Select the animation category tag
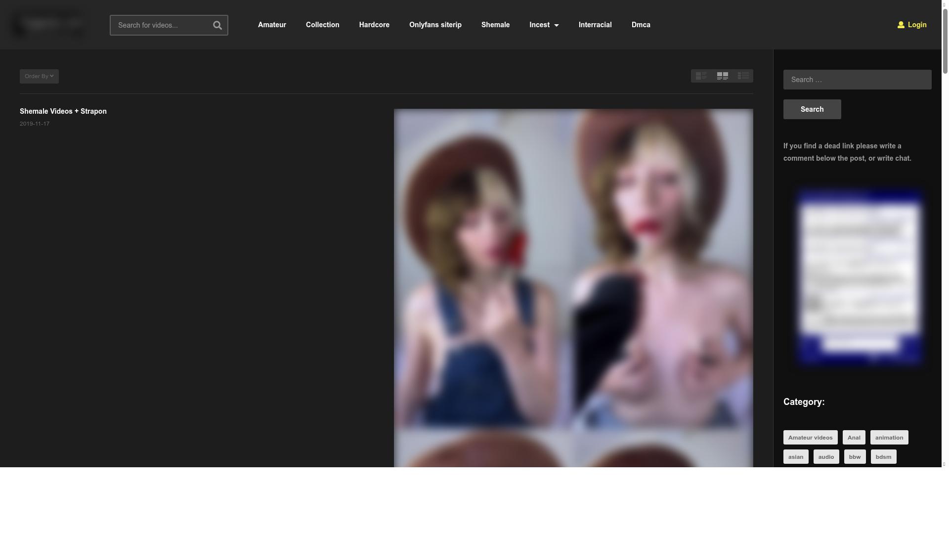Screen dimensions: 949x534 point(889,438)
